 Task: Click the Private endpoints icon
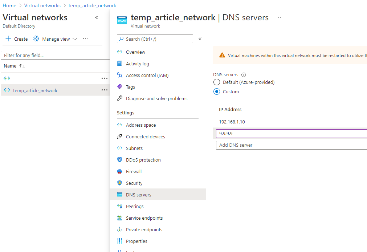(120, 229)
